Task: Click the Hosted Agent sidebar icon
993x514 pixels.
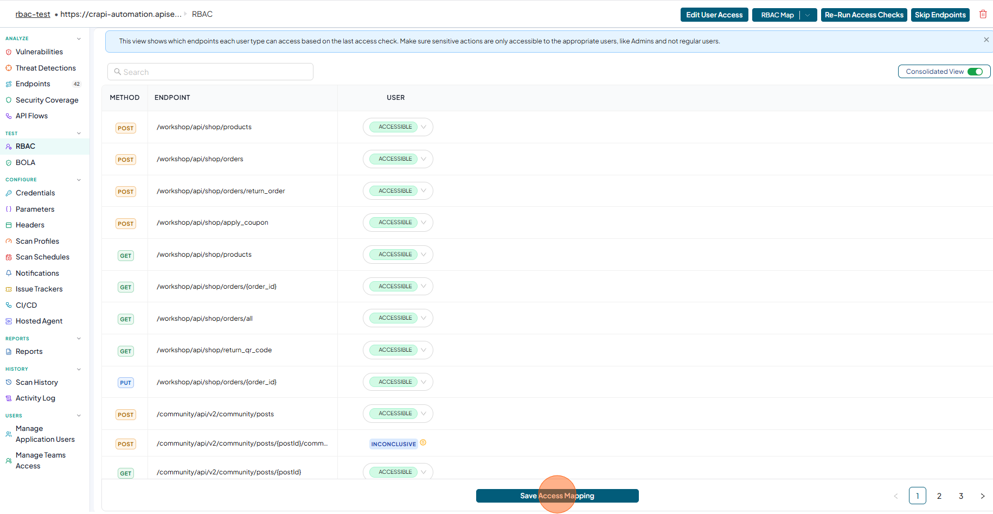Action: pos(9,321)
